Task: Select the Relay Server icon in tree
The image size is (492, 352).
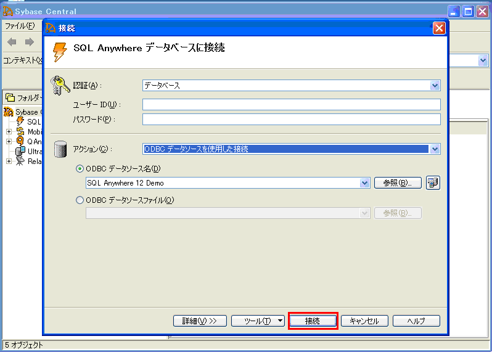Action: pos(20,161)
